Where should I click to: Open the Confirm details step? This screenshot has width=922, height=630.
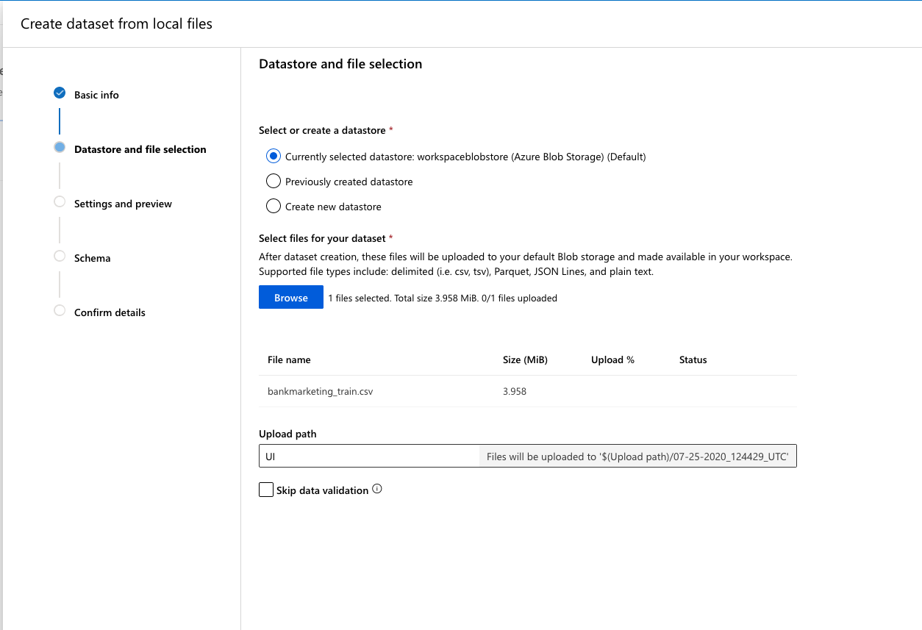click(110, 312)
